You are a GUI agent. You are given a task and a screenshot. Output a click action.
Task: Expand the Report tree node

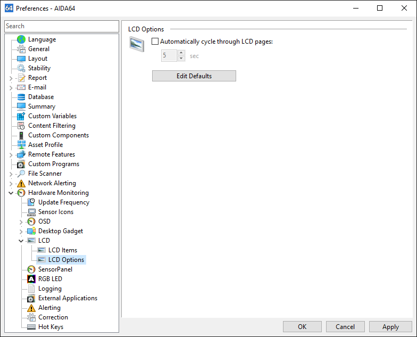(x=11, y=78)
